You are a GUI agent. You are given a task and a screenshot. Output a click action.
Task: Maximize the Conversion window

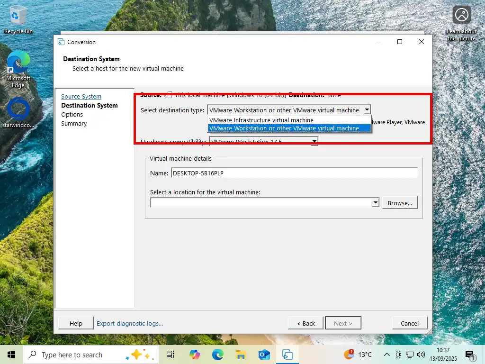click(x=400, y=42)
